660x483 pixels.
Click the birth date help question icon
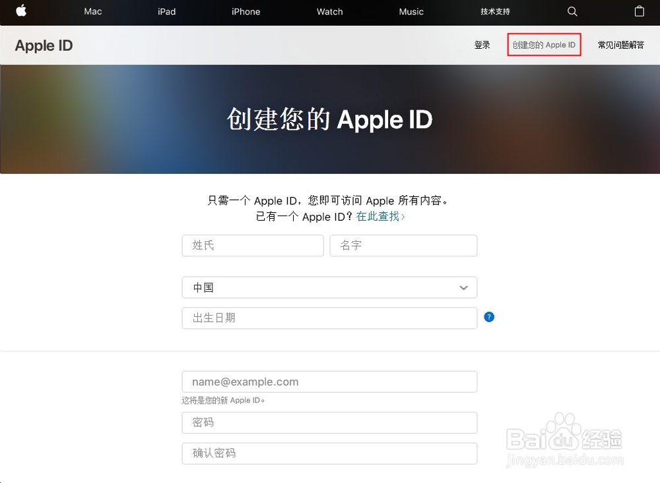(488, 317)
